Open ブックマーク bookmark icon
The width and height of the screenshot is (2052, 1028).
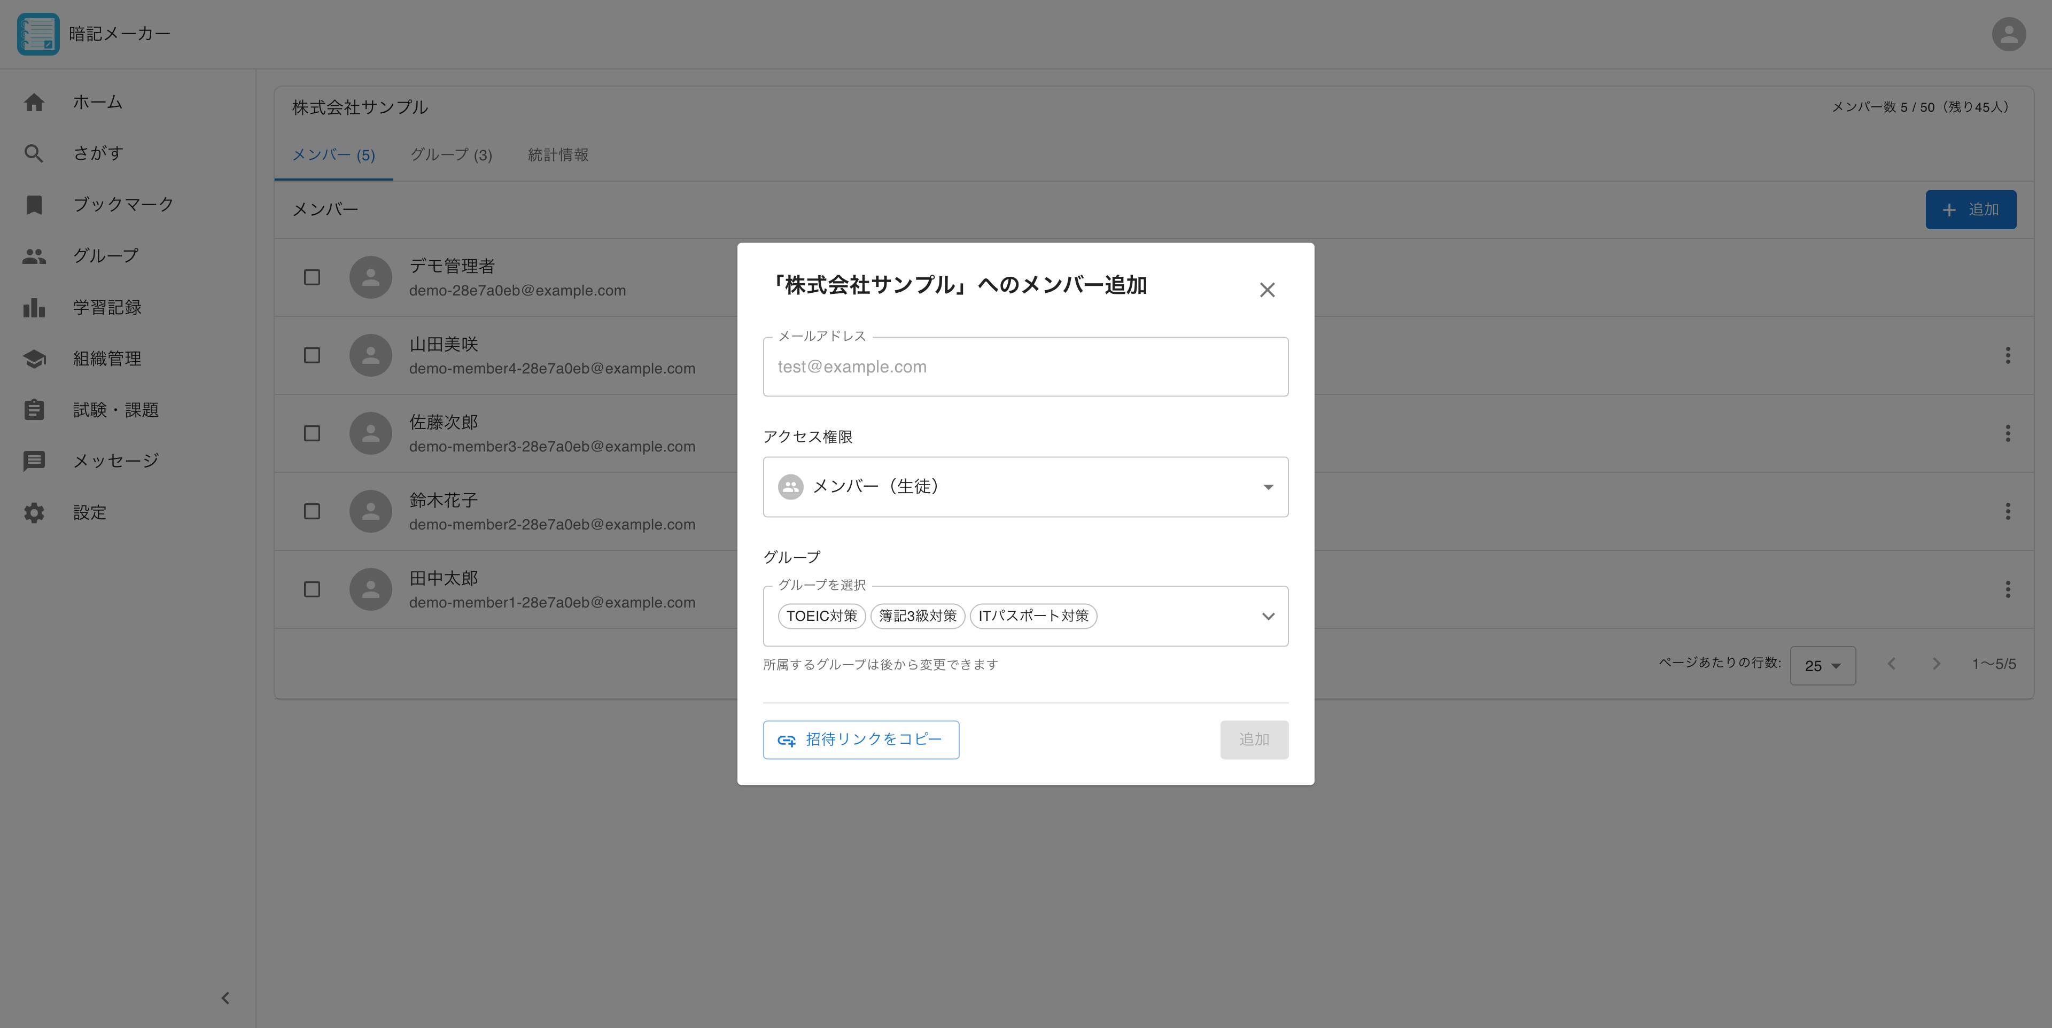pos(34,205)
